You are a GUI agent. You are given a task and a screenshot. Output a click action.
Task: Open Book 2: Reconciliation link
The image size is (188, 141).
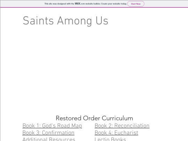[x=122, y=126]
